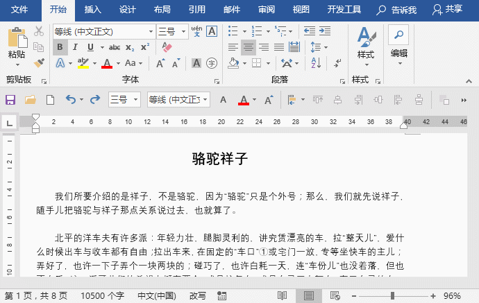Switch to Read Mode view in status bar
The image size is (479, 303).
[x=283, y=295]
